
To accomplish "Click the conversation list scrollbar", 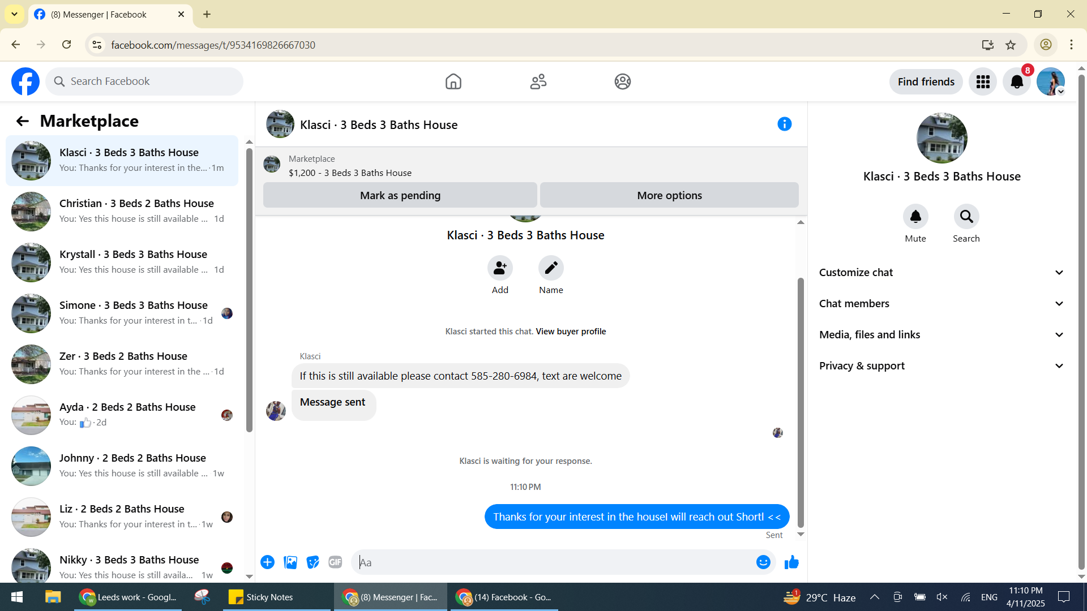I will point(249,290).
